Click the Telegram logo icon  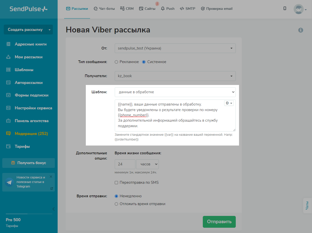pos(9,182)
